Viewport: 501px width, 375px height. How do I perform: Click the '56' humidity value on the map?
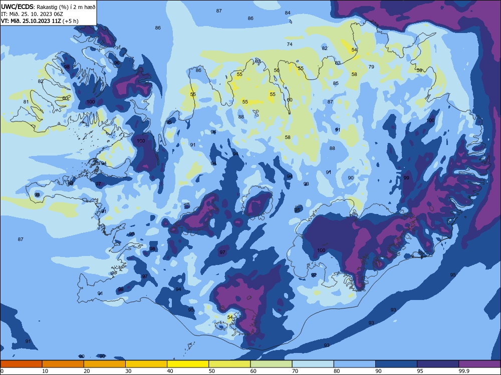click(277, 70)
